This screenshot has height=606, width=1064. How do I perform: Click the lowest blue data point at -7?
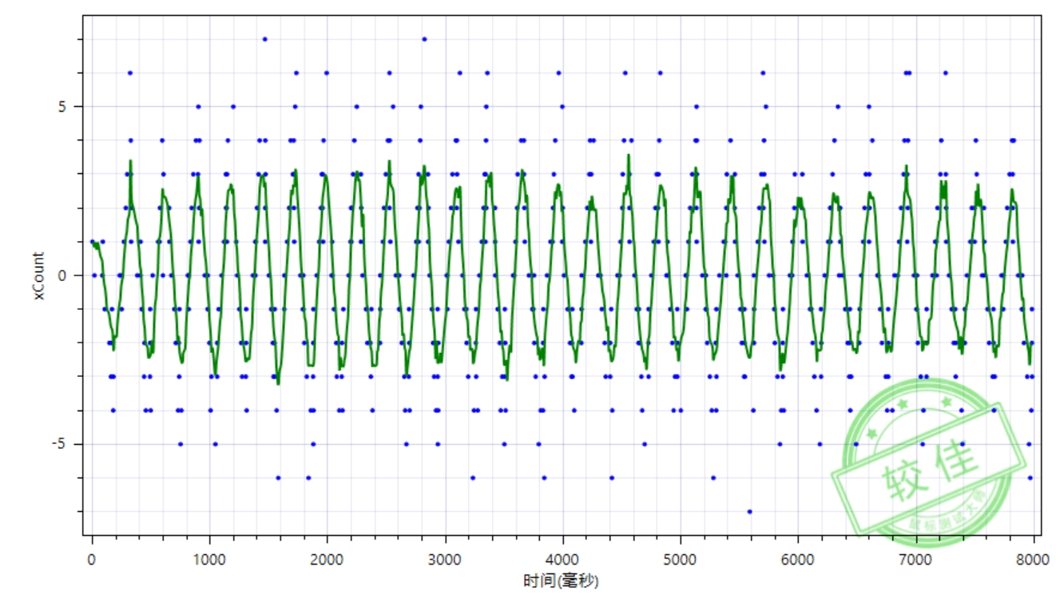click(749, 511)
